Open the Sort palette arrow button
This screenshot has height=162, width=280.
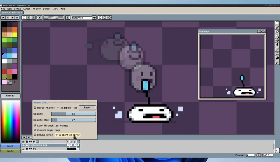pyautogui.click(x=8, y=17)
